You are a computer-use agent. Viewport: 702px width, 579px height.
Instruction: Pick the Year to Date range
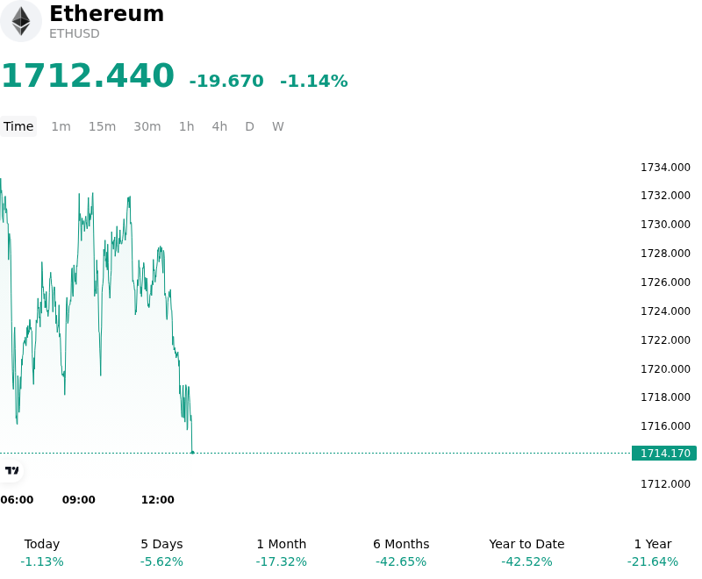point(526,553)
